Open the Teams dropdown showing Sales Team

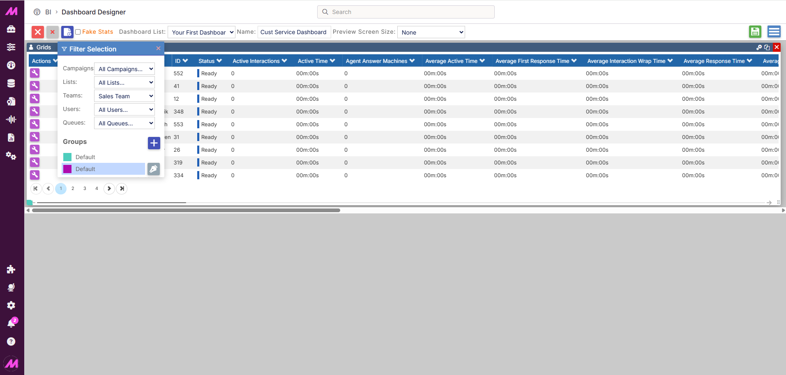pyautogui.click(x=124, y=96)
